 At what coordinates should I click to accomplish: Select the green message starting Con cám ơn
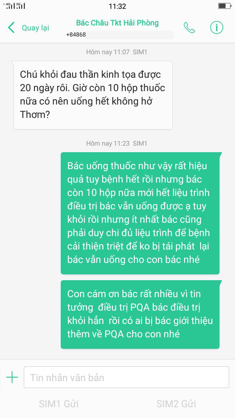point(140,314)
